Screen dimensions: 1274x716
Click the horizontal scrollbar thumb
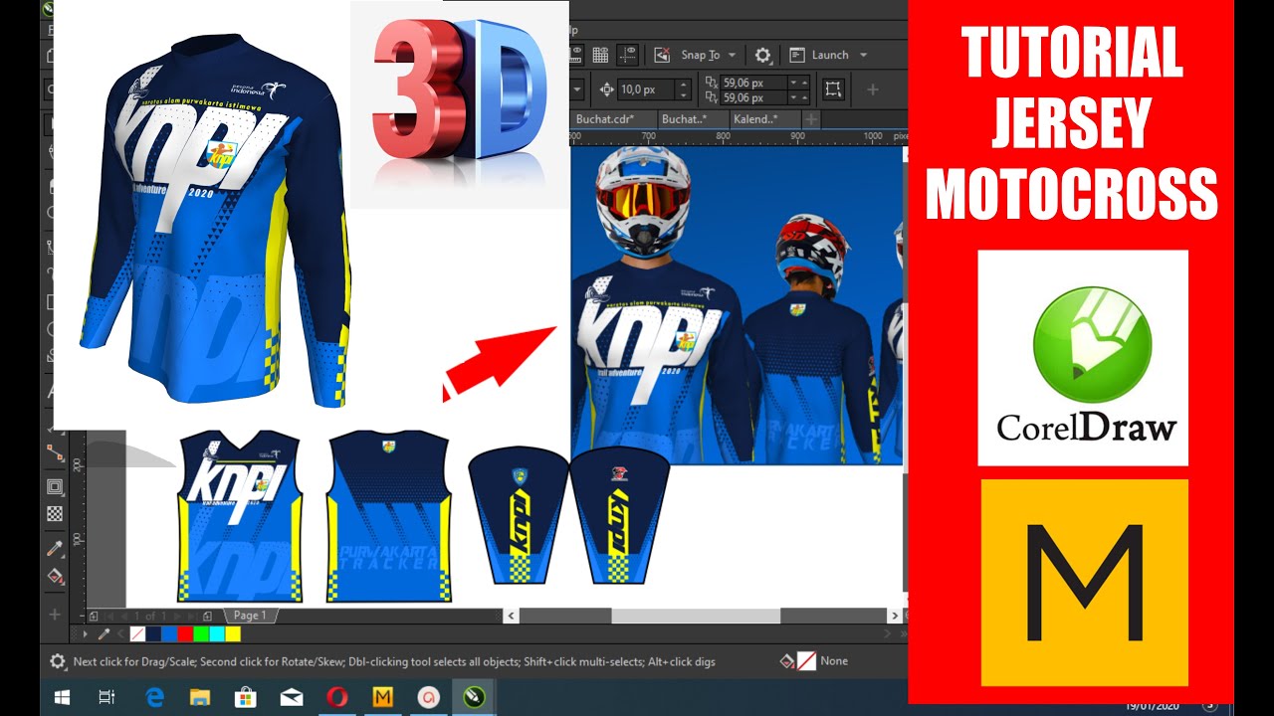click(x=695, y=617)
